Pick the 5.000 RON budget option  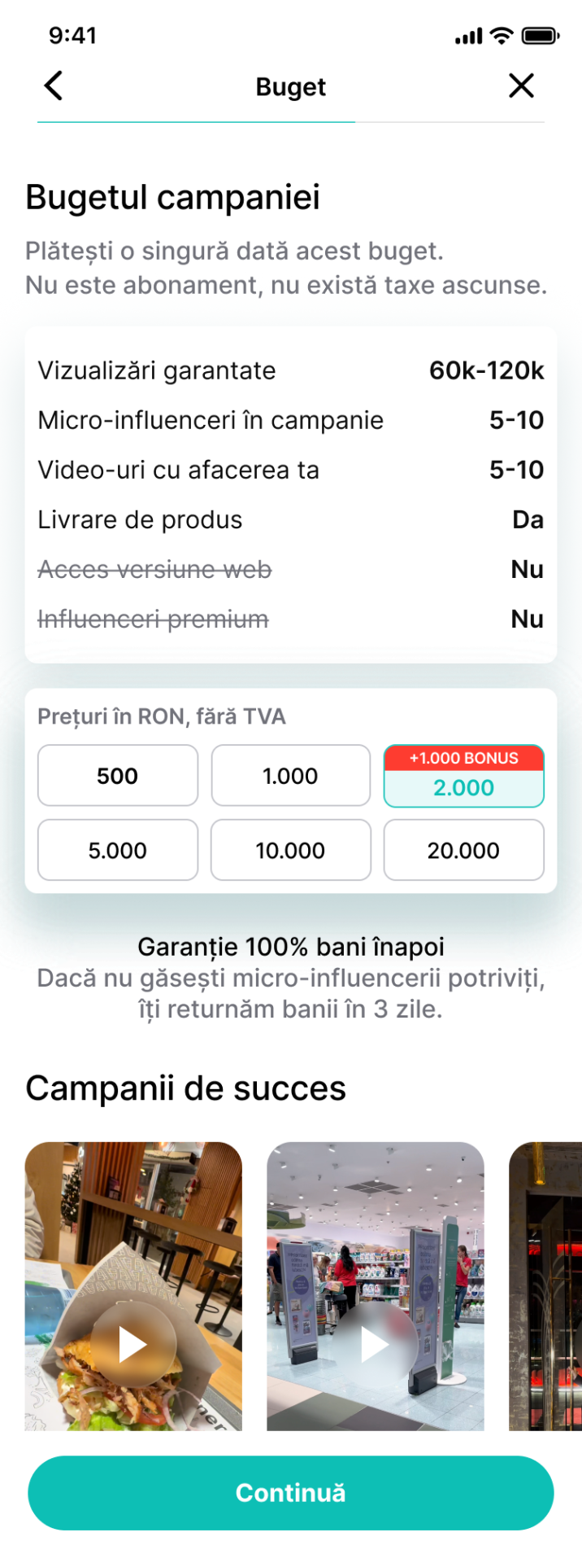point(118,851)
